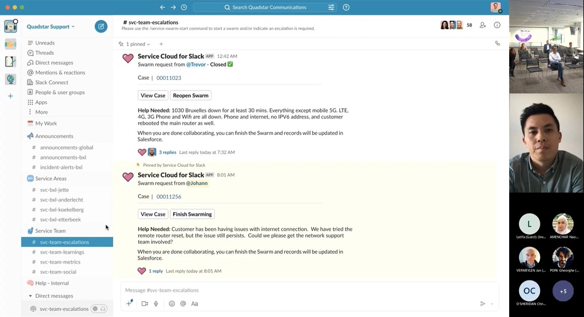Screen dimensions: 584x317
Task: Record an audio clip microphone icon
Action: [x=156, y=303]
